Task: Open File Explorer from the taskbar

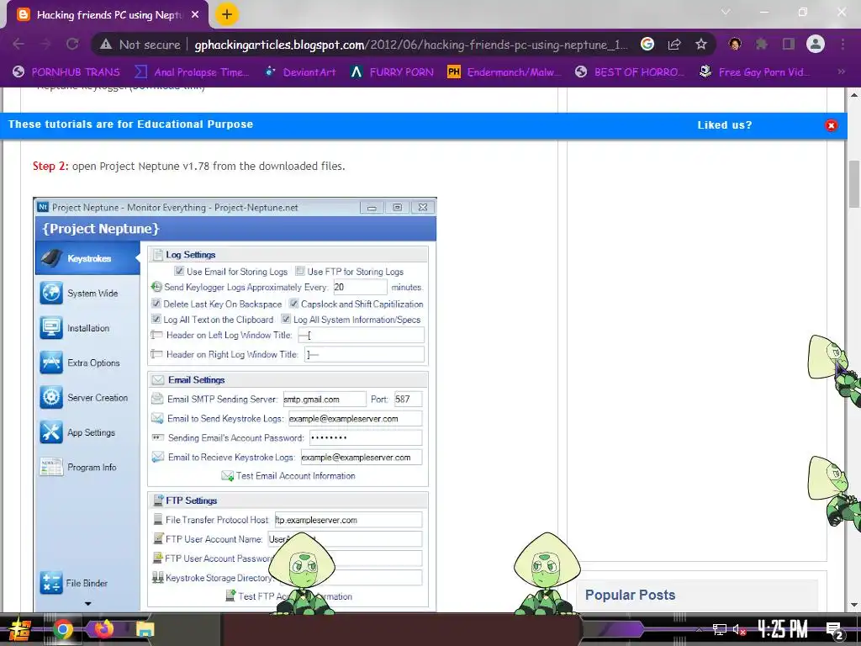Action: pos(145,629)
